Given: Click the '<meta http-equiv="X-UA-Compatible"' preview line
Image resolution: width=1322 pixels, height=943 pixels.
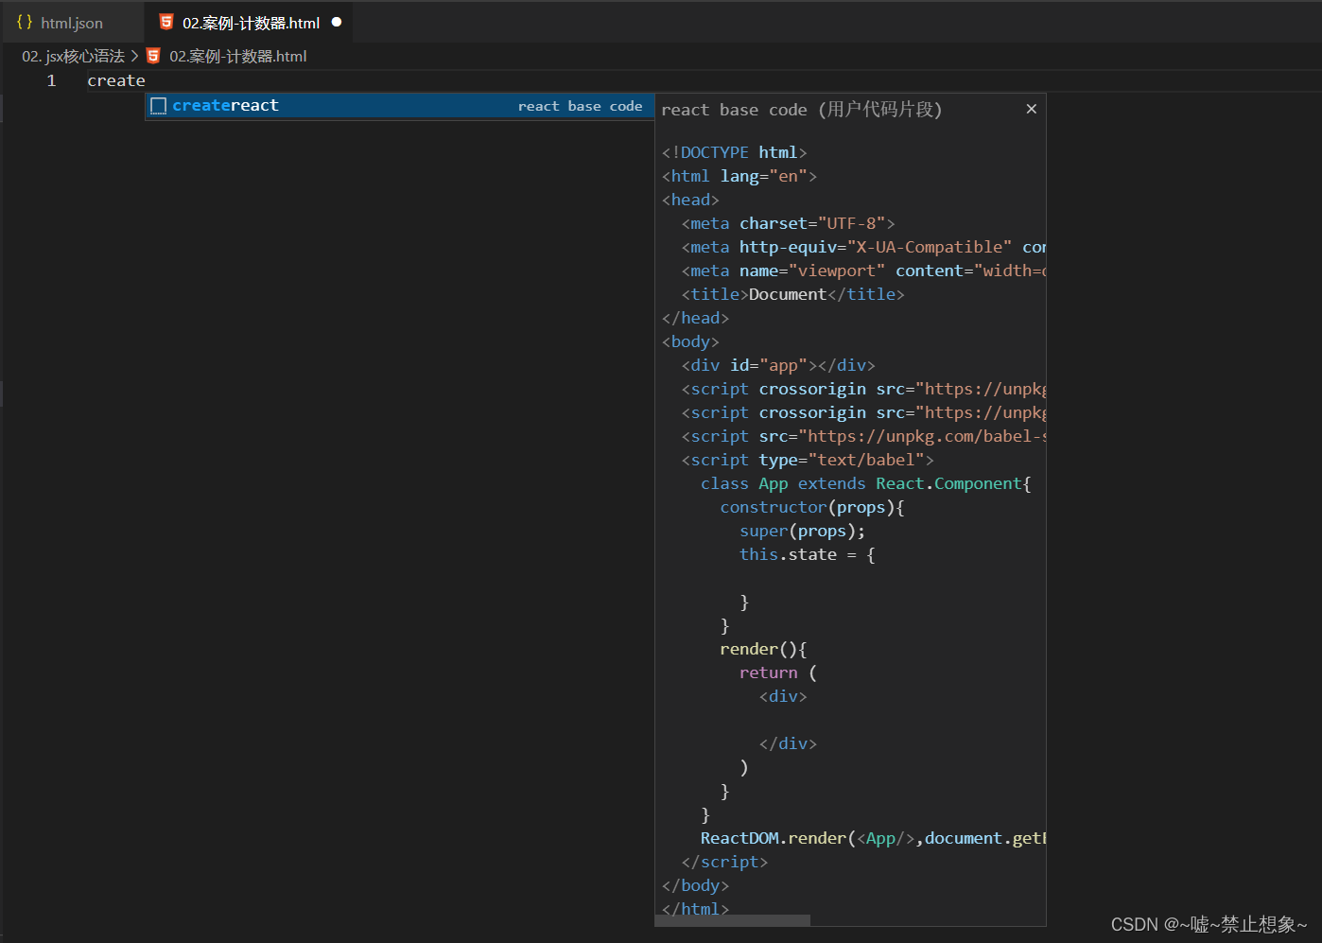Looking at the screenshot, I should pyautogui.click(x=863, y=247).
